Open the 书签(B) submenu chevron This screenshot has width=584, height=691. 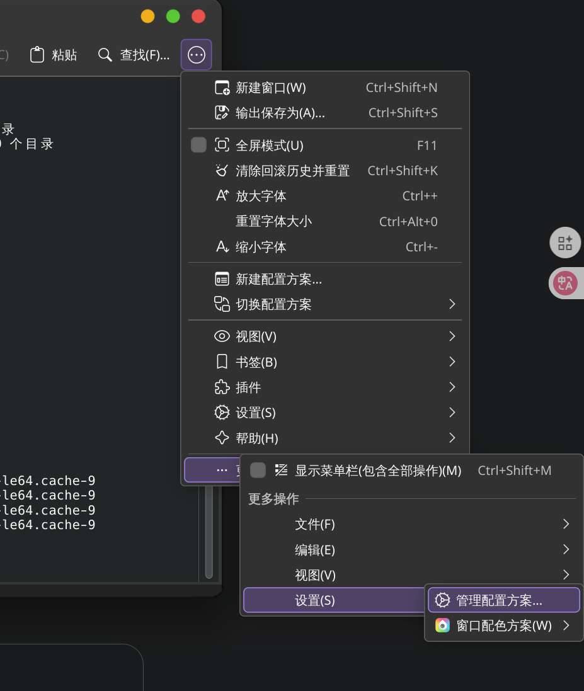452,362
